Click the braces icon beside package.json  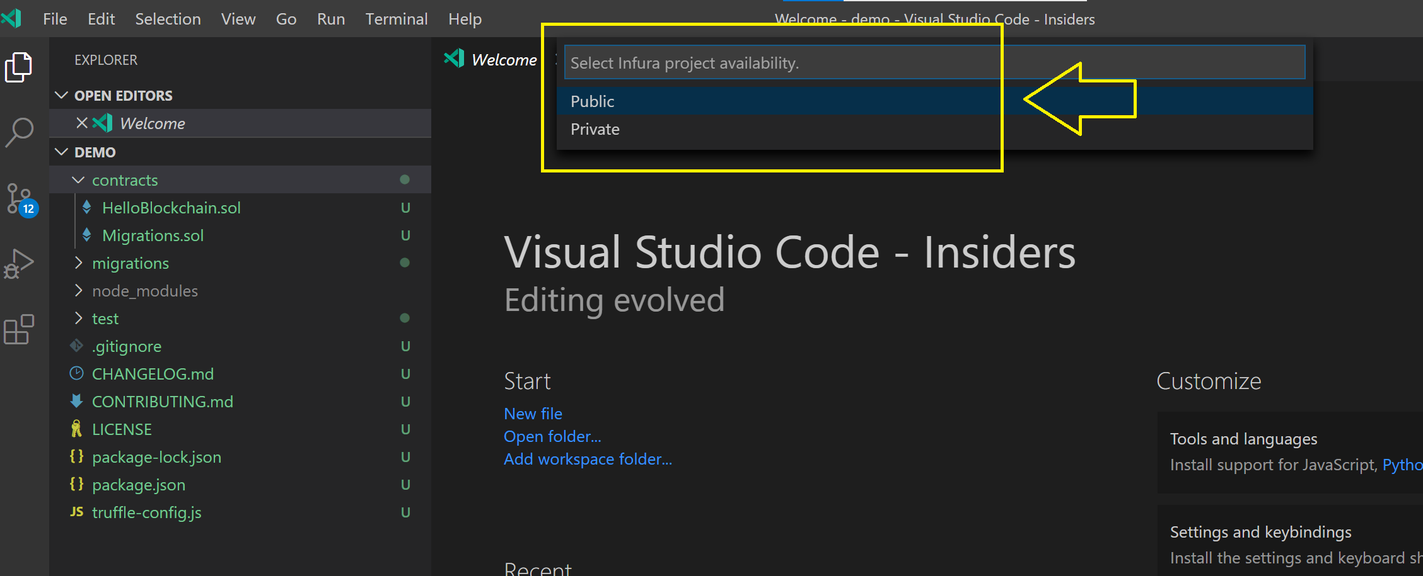click(76, 484)
